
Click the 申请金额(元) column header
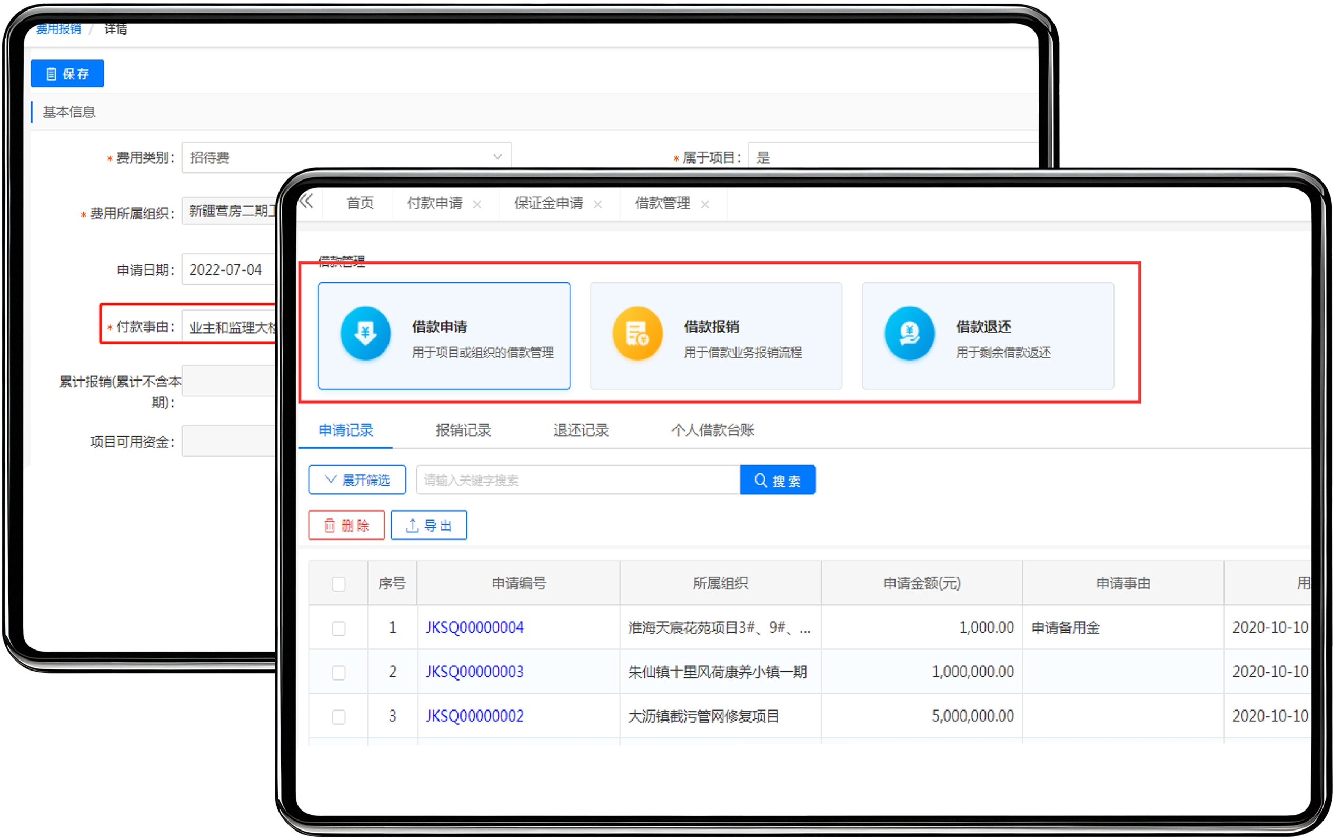coord(922,583)
